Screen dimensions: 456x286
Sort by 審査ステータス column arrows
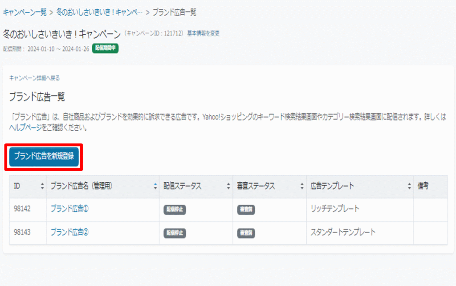pos(302,186)
